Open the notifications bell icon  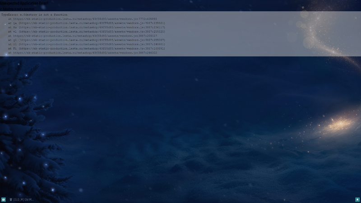tap(357, 199)
